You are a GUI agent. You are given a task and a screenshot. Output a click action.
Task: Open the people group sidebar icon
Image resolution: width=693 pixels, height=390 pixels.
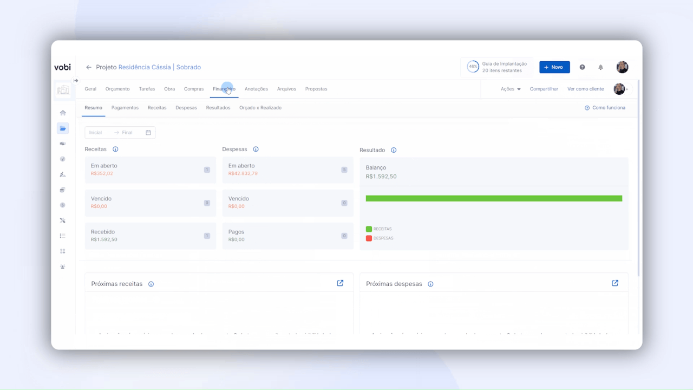tap(63, 266)
